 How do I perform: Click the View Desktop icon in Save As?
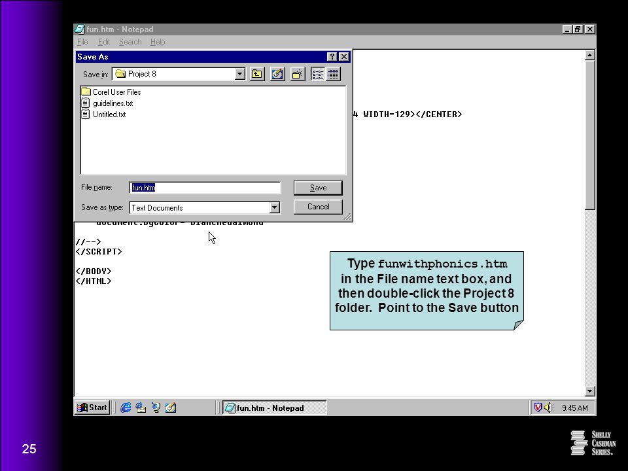coord(277,74)
